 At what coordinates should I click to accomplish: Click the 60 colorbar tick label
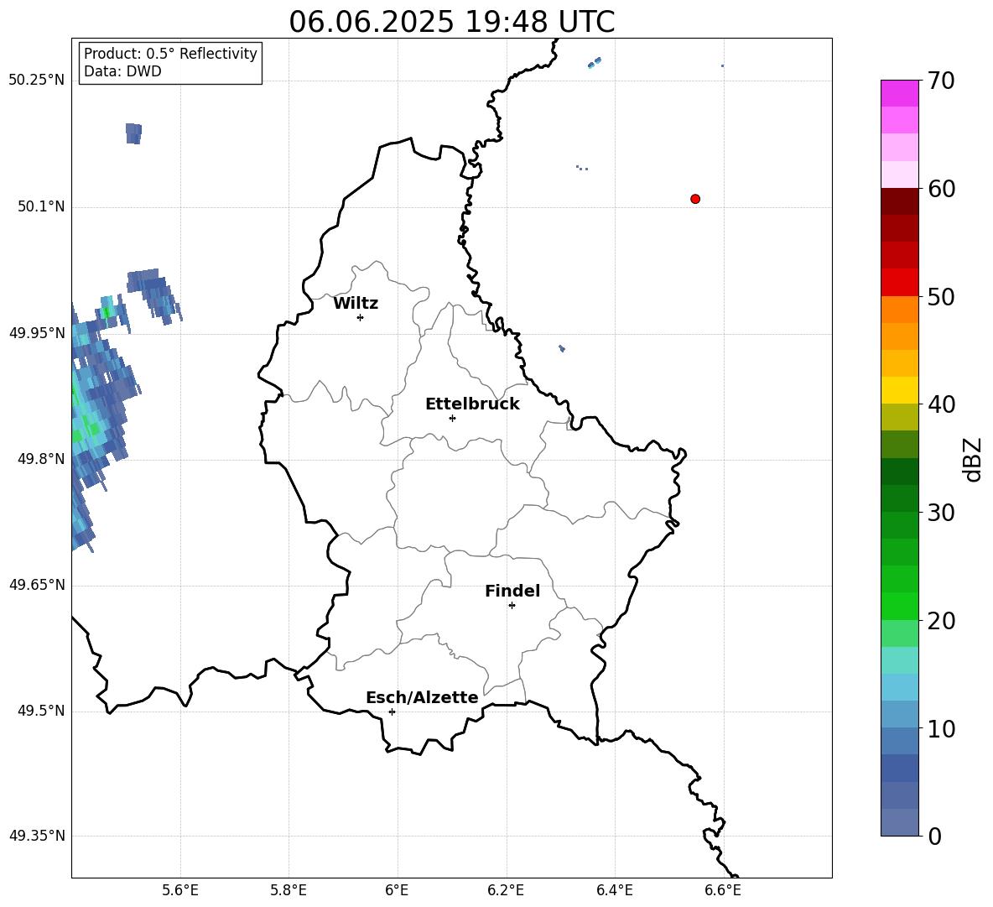click(940, 189)
